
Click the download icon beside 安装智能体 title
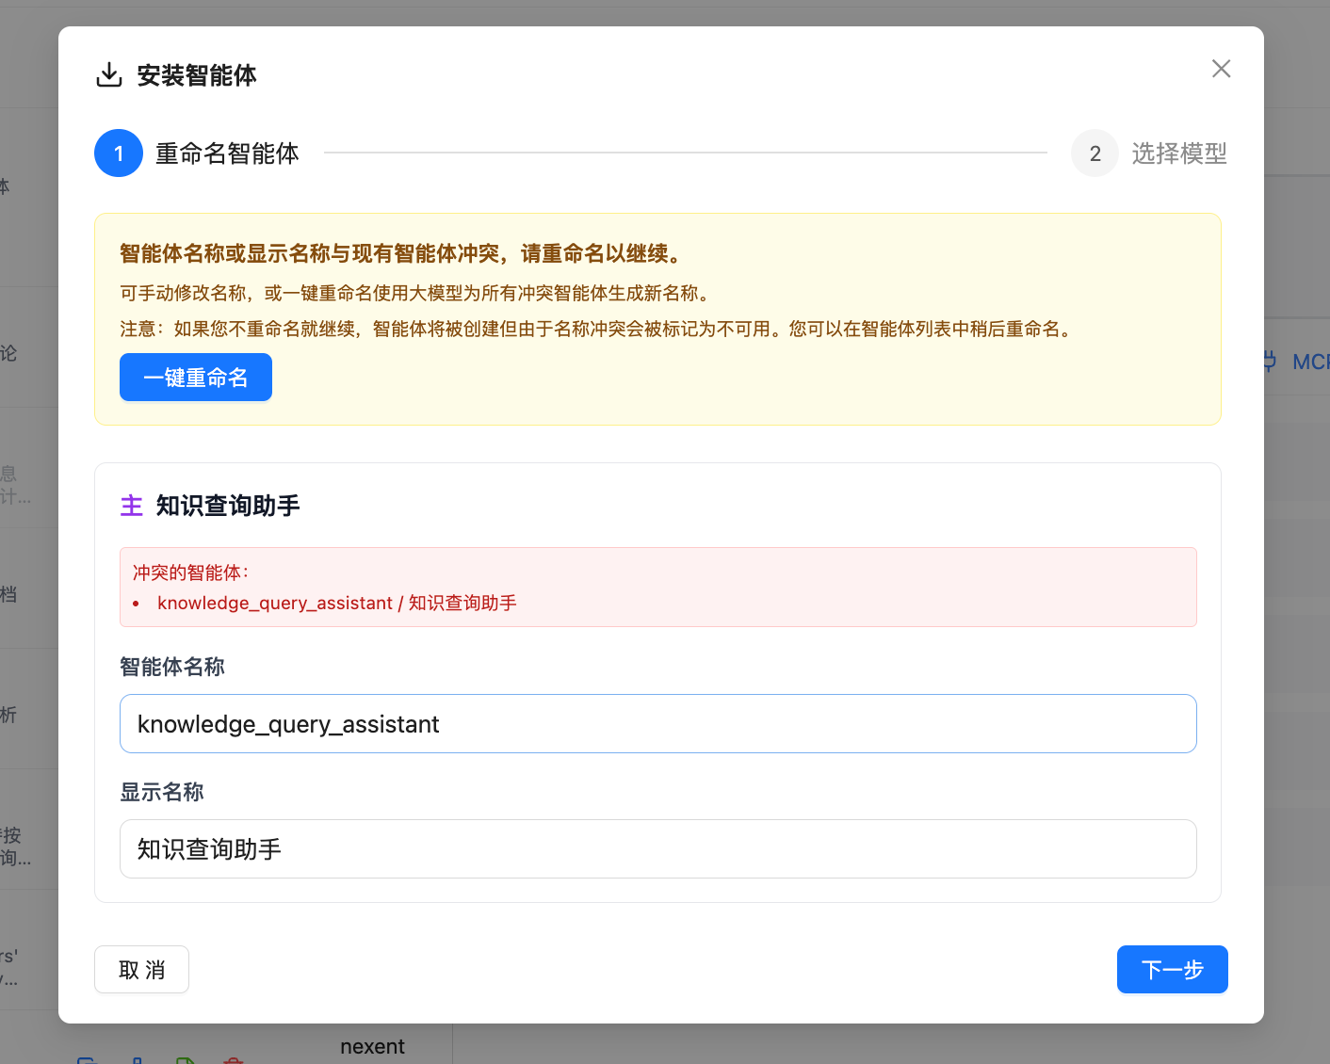[109, 75]
